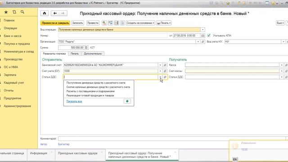Open the calendar picker for the date
The height and width of the screenshot is (162, 288).
pyautogui.click(x=203, y=36)
